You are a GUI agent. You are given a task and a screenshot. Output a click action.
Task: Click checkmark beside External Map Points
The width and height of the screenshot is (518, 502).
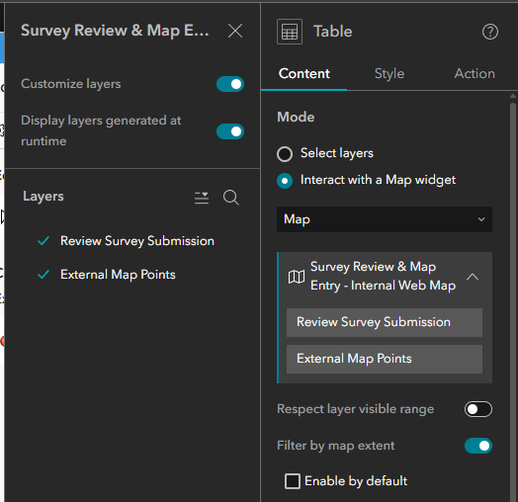(x=43, y=275)
